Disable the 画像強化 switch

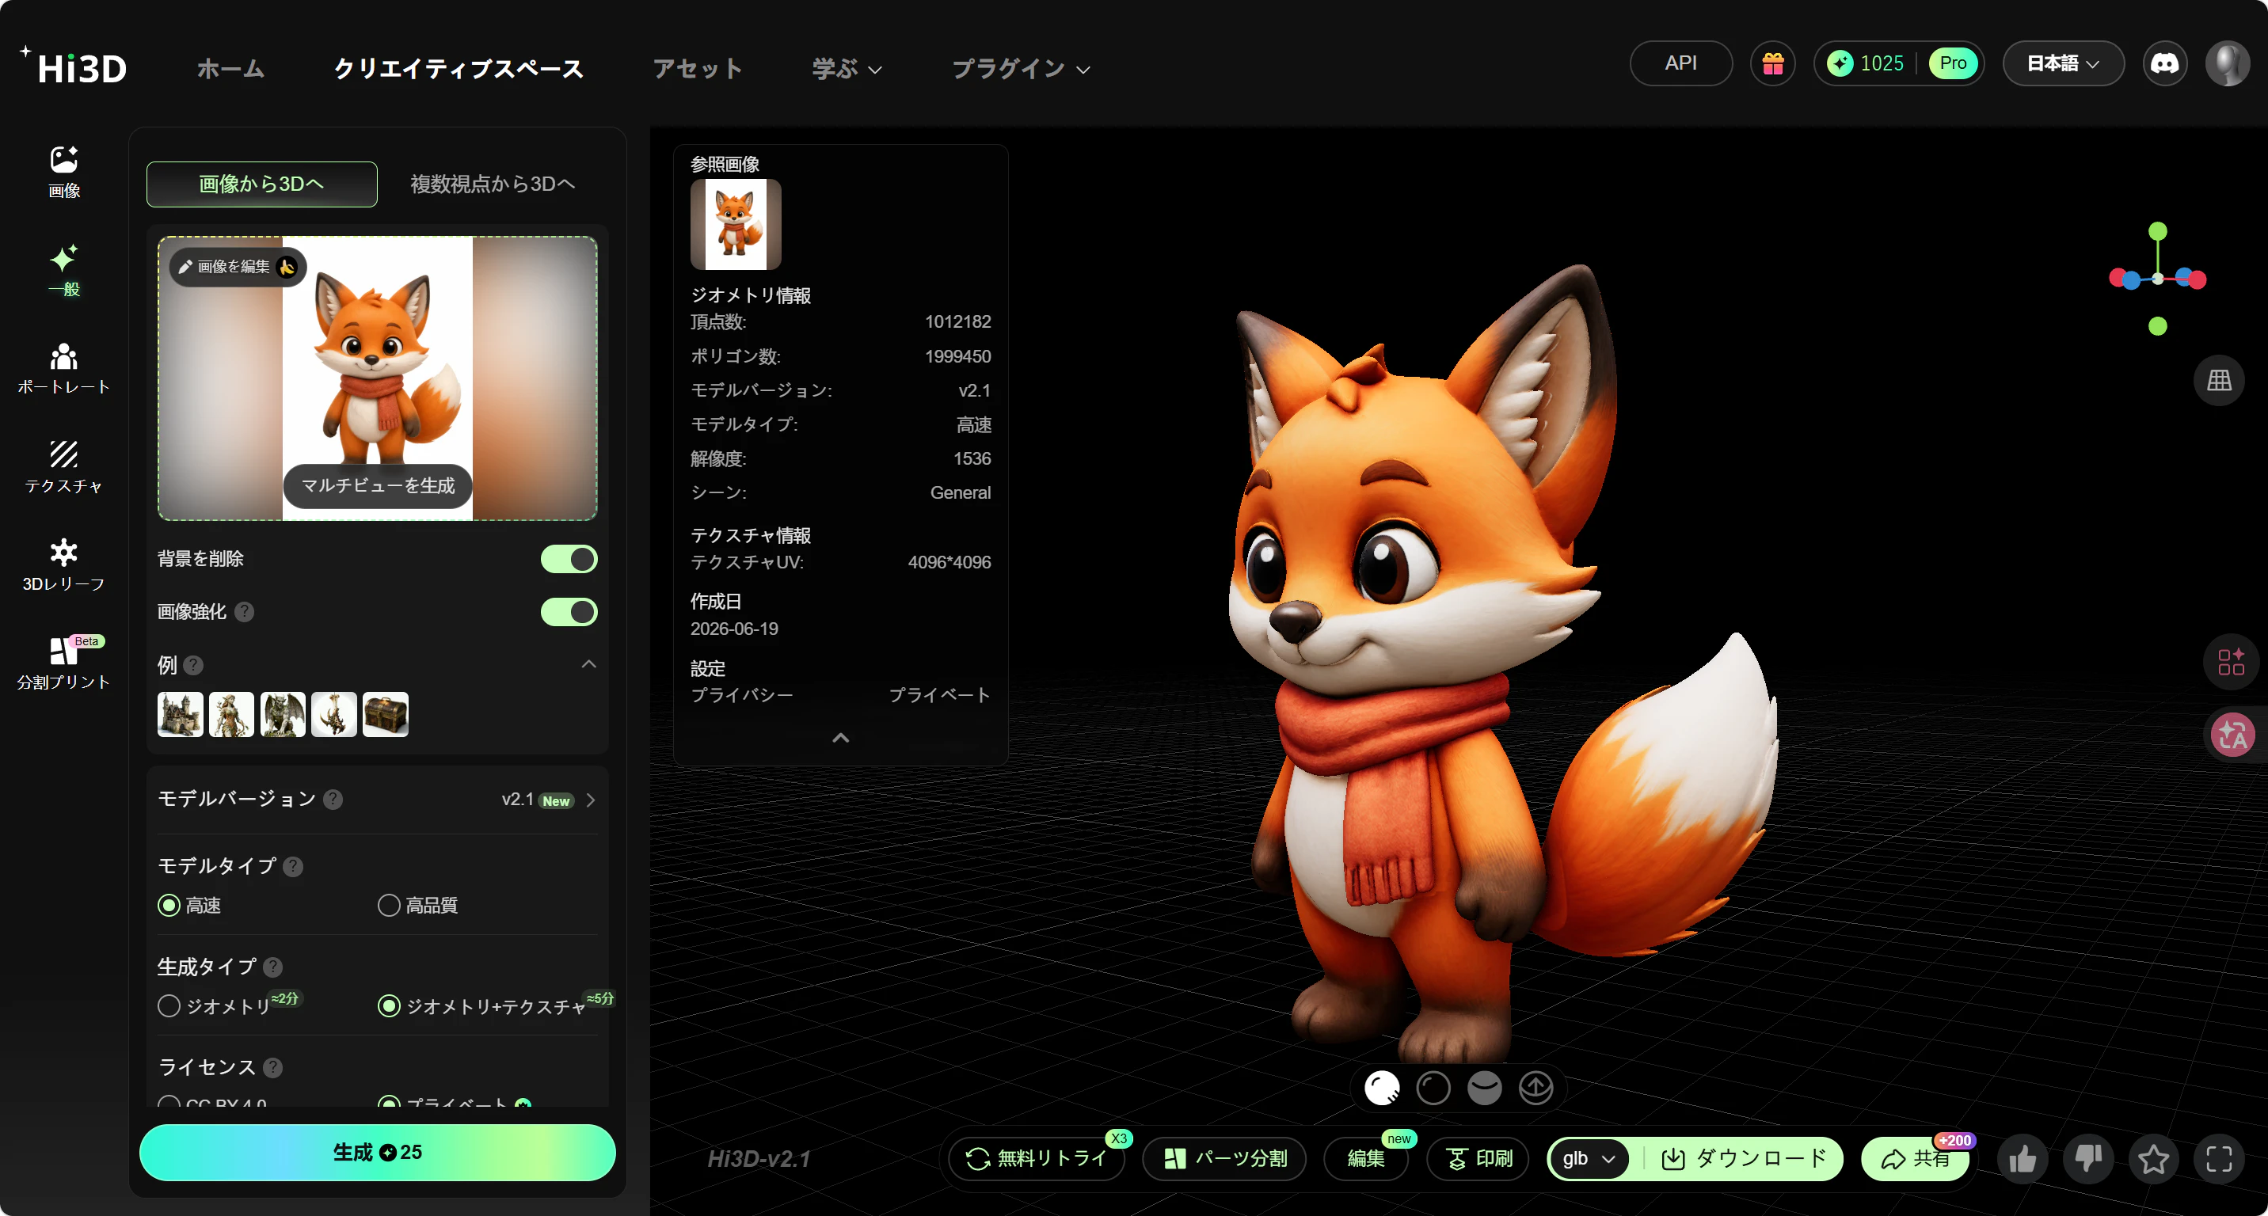[569, 611]
